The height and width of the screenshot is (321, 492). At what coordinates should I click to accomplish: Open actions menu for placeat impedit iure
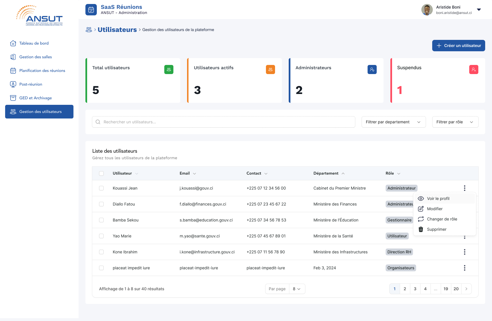465,268
